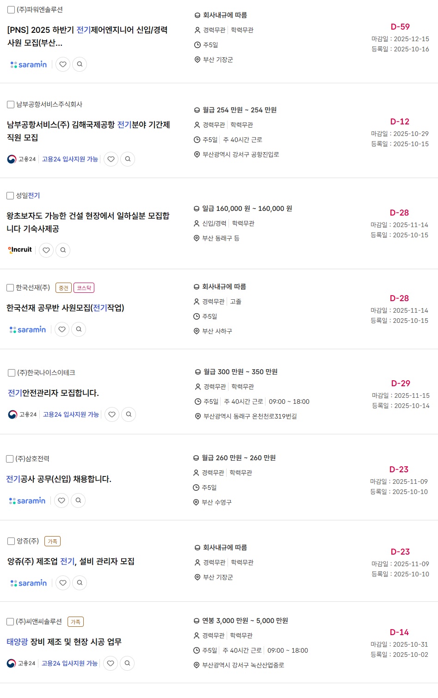Image resolution: width=438 pixels, height=698 pixels.
Task: Click 고용24 입사지원 가능 link for 남부공항서비스
Action: tap(70, 159)
